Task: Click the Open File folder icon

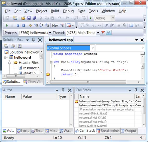Action: point(23,18)
